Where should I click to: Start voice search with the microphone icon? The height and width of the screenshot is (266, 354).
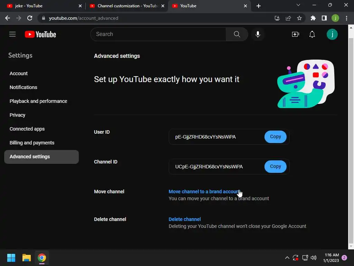[258, 34]
